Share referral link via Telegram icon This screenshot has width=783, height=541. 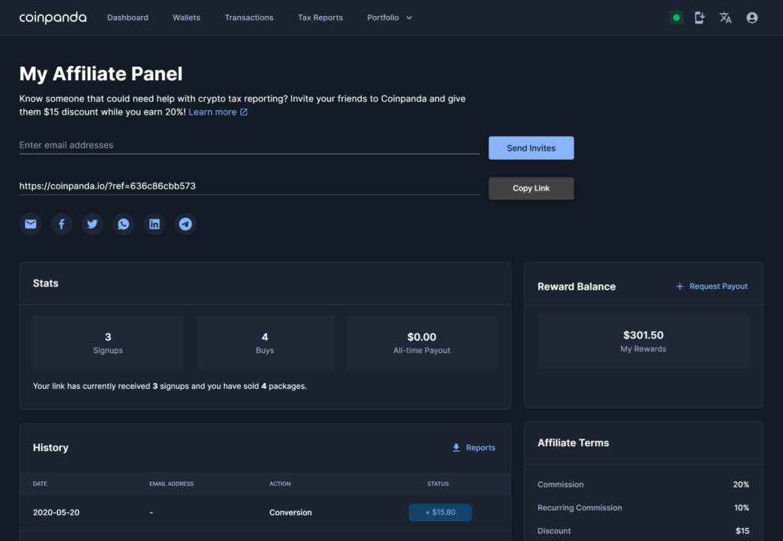(185, 224)
